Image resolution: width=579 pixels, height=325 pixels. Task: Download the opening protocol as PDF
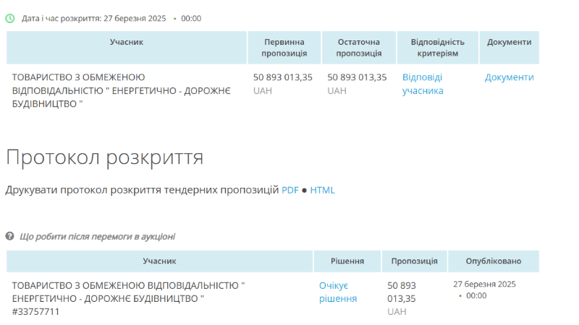pyautogui.click(x=289, y=191)
